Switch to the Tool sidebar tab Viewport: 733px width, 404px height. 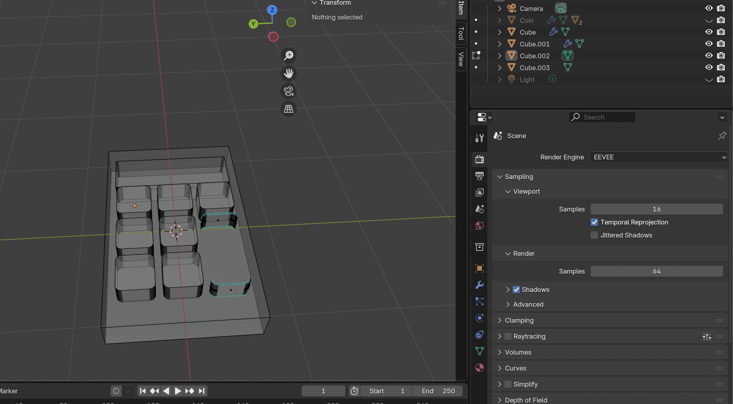tap(461, 33)
